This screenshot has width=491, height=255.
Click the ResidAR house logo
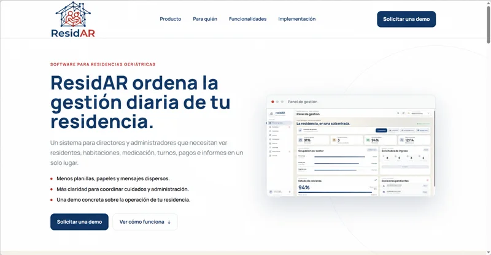pyautogui.click(x=73, y=20)
